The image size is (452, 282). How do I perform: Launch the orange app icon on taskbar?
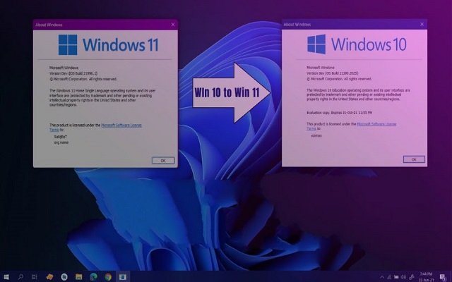tap(49, 277)
